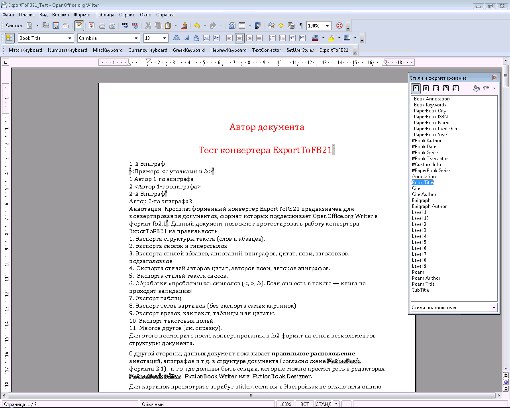This screenshot has width=510, height=408.
Task: Open the Формат menu
Action: pyautogui.click(x=82, y=15)
